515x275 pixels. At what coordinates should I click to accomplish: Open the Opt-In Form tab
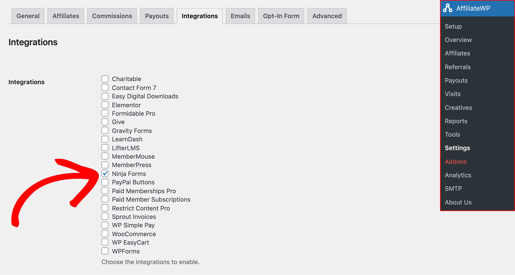[281, 16]
